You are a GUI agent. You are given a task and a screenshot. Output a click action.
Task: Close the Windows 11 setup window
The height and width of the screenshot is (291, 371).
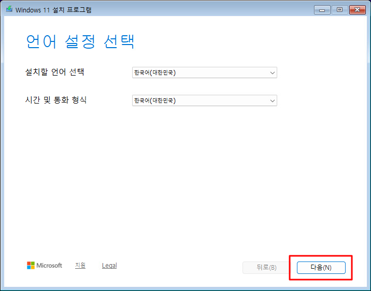[358, 10]
